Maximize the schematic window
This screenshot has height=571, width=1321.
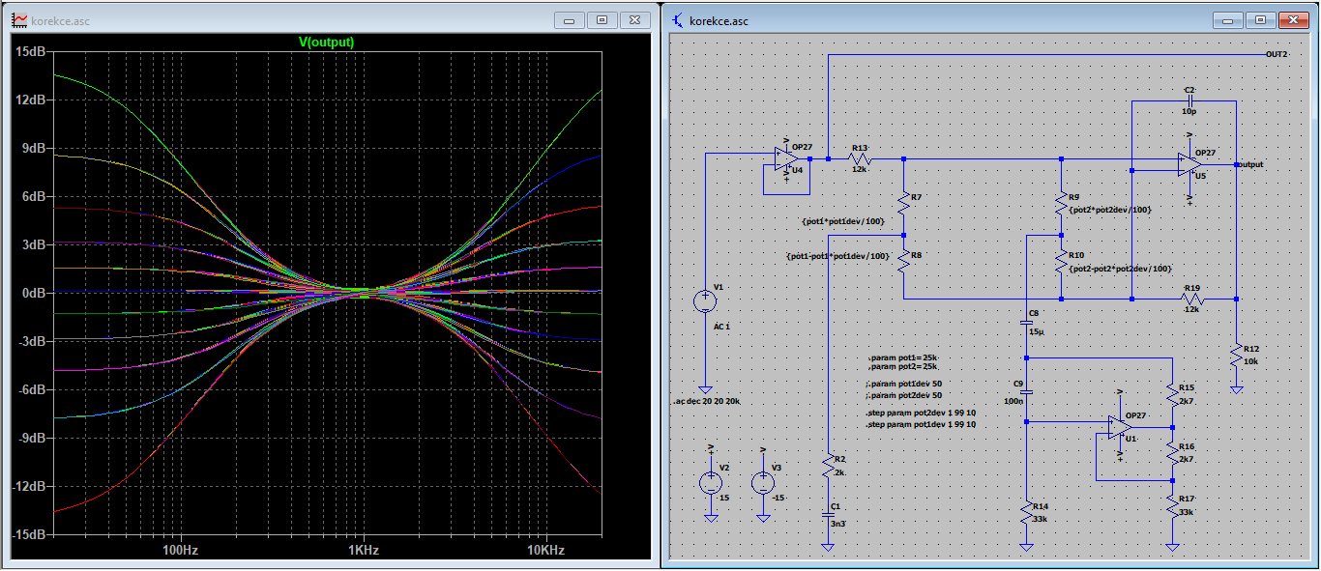coord(1260,19)
